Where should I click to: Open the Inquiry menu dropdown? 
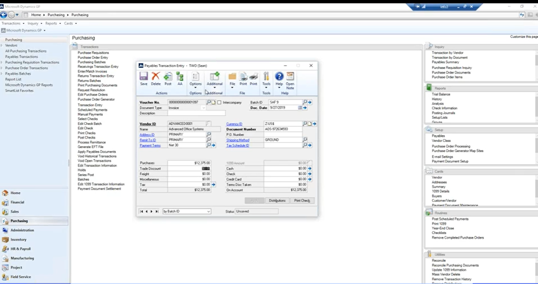35,23
